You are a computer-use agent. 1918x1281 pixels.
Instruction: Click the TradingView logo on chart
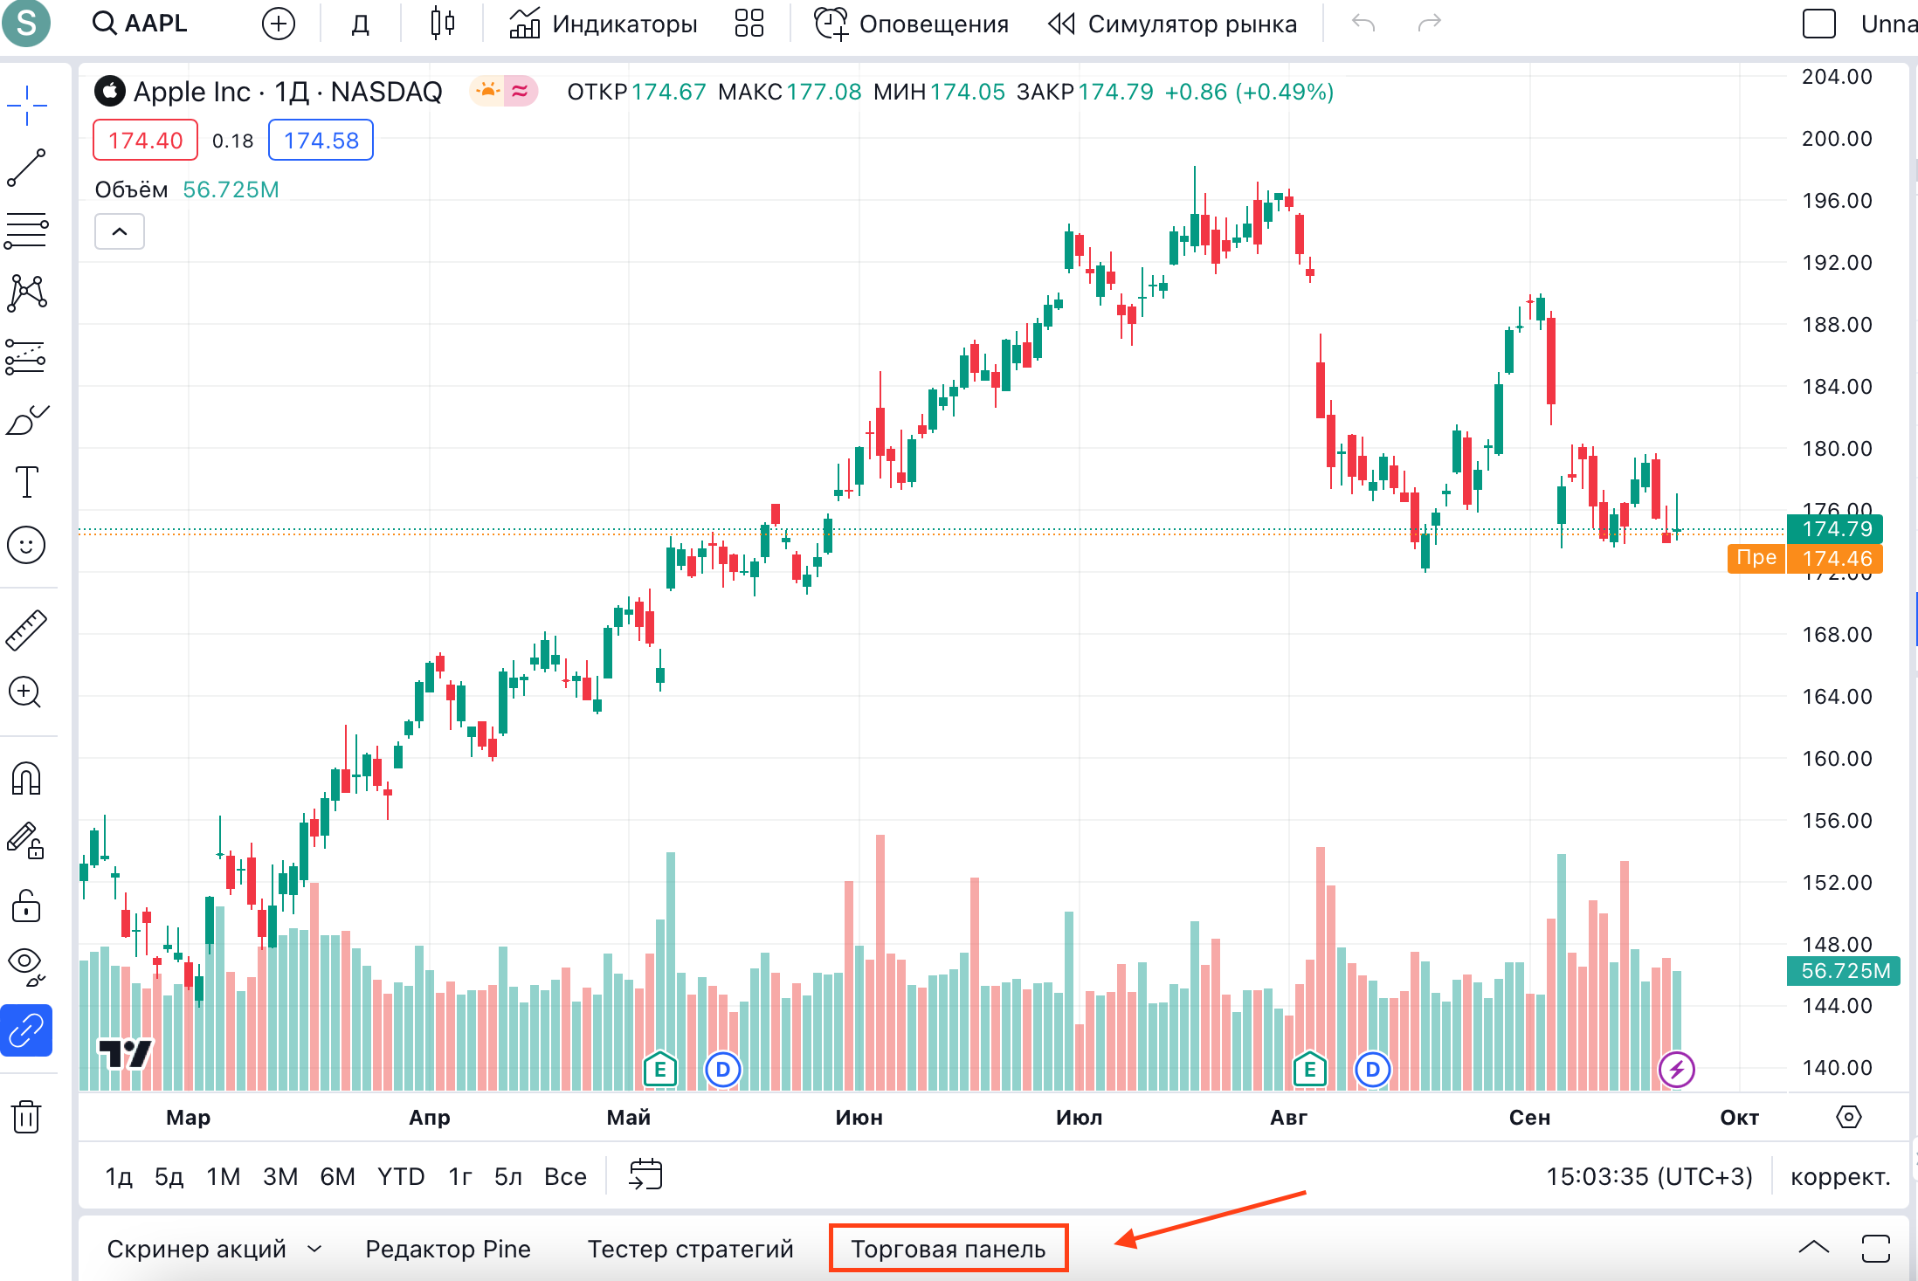125,1054
